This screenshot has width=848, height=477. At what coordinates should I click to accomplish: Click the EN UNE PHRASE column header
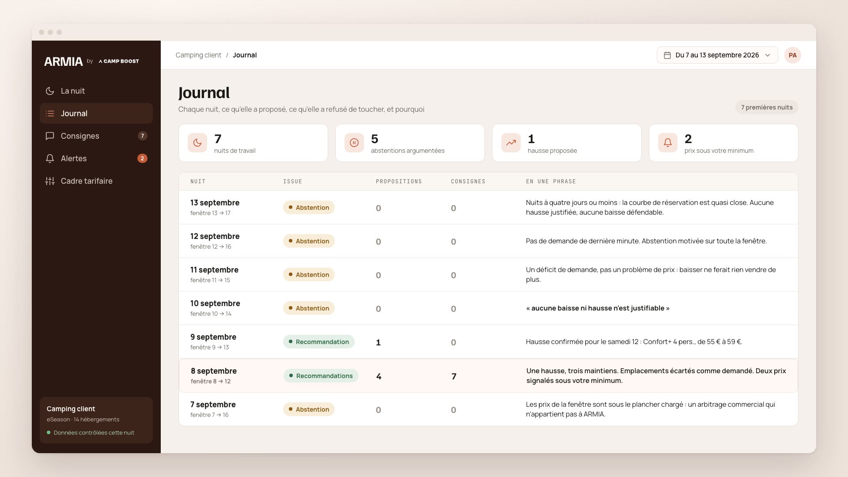click(551, 182)
